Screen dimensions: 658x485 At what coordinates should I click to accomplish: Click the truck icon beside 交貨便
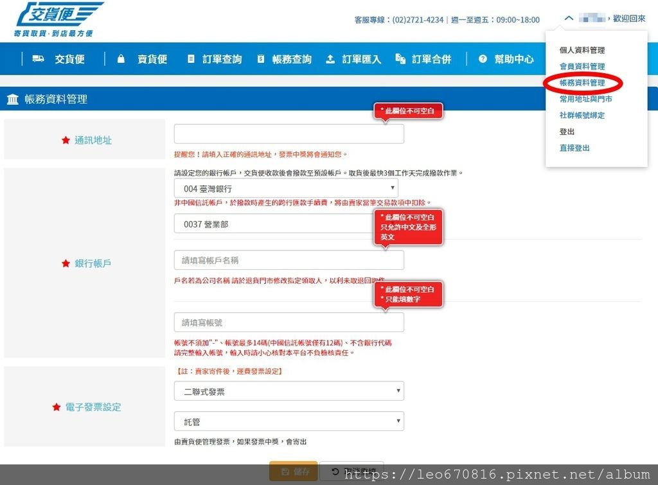tap(38, 58)
